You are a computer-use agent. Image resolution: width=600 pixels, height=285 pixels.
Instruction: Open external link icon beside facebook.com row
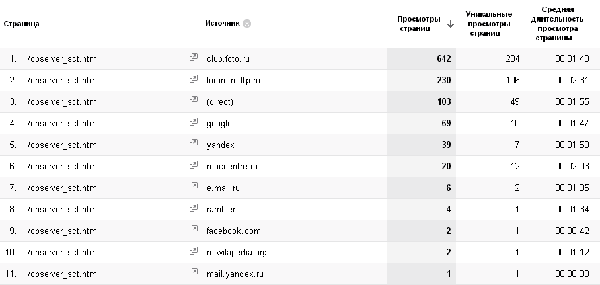[194, 229]
